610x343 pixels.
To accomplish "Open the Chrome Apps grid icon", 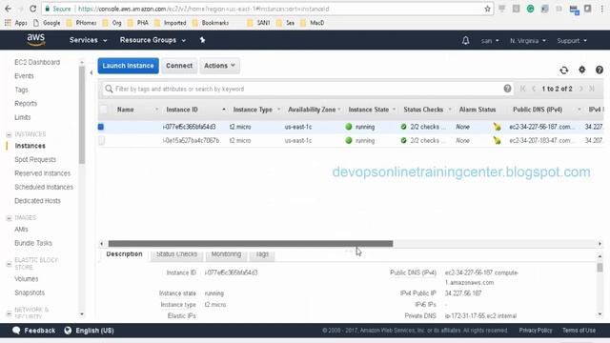I will click(x=8, y=23).
